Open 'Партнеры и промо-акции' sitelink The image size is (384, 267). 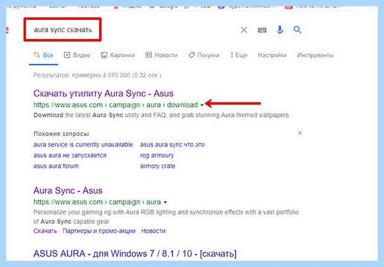coord(99,231)
